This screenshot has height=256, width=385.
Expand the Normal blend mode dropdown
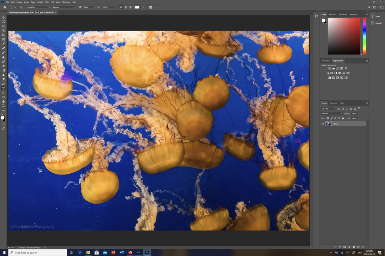tap(332, 113)
